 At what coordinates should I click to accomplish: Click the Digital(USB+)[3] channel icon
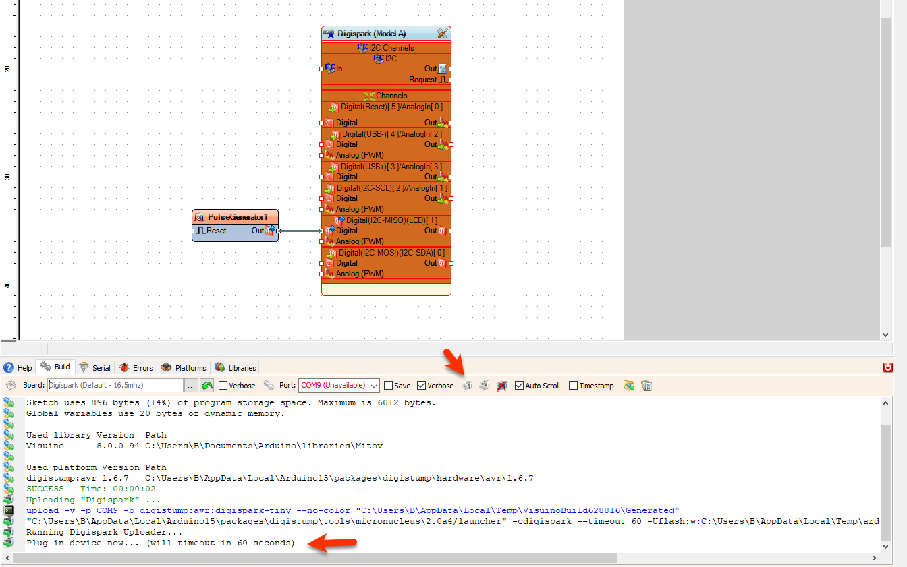334,167
